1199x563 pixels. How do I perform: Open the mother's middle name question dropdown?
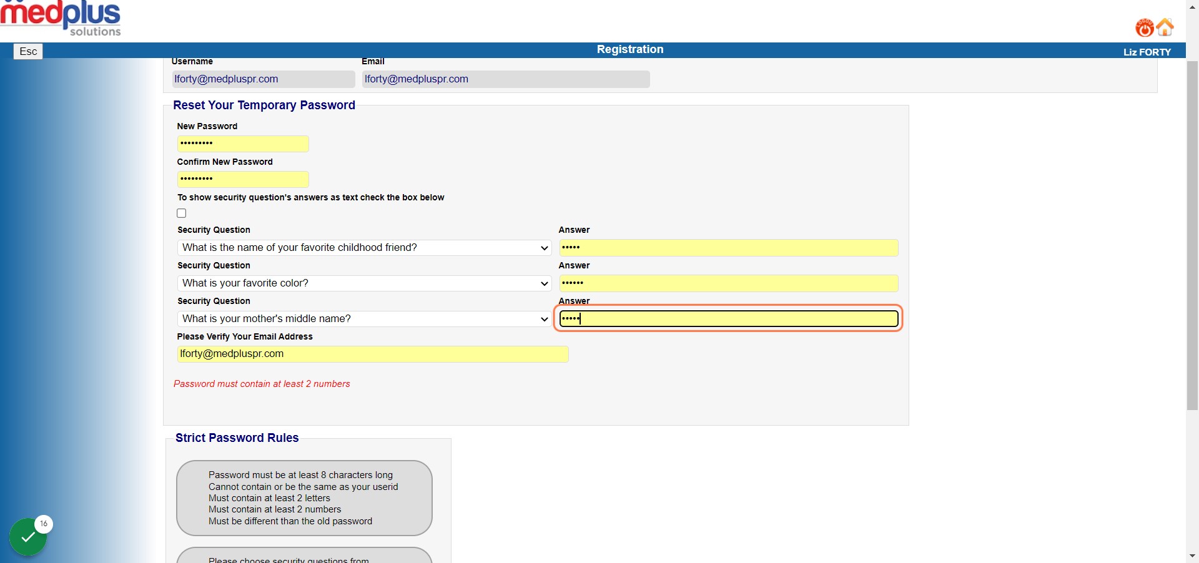[365, 319]
